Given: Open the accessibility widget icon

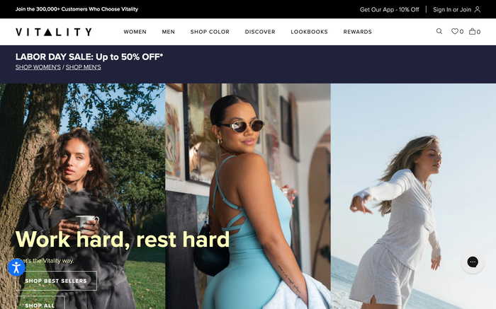Looking at the screenshot, I should pos(16,268).
